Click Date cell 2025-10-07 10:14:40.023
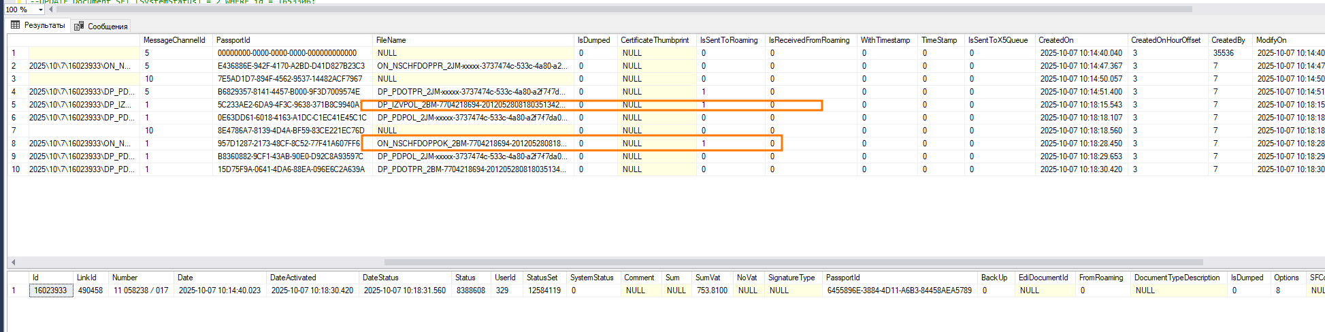The height and width of the screenshot is (332, 1325). click(220, 290)
